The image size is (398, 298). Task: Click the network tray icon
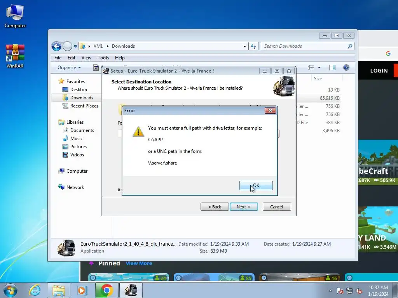point(349,291)
